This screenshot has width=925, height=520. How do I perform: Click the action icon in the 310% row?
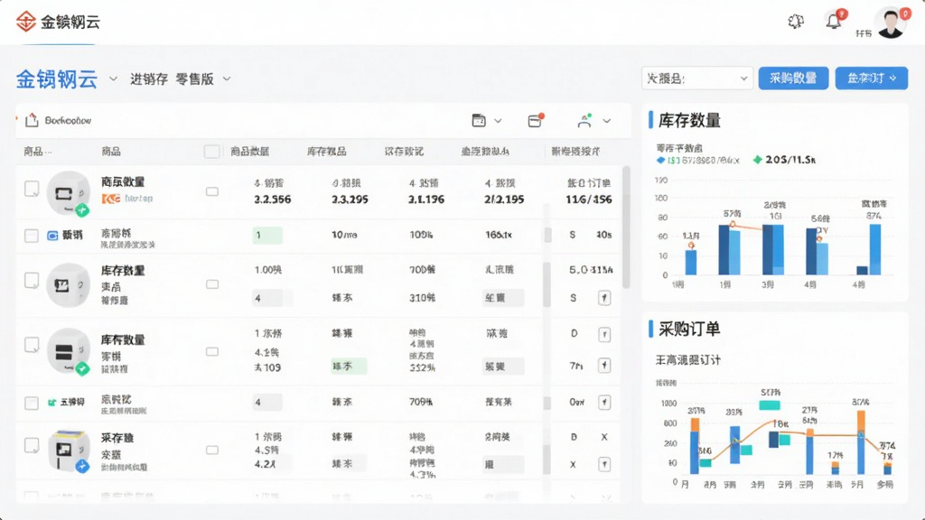pyautogui.click(x=604, y=298)
